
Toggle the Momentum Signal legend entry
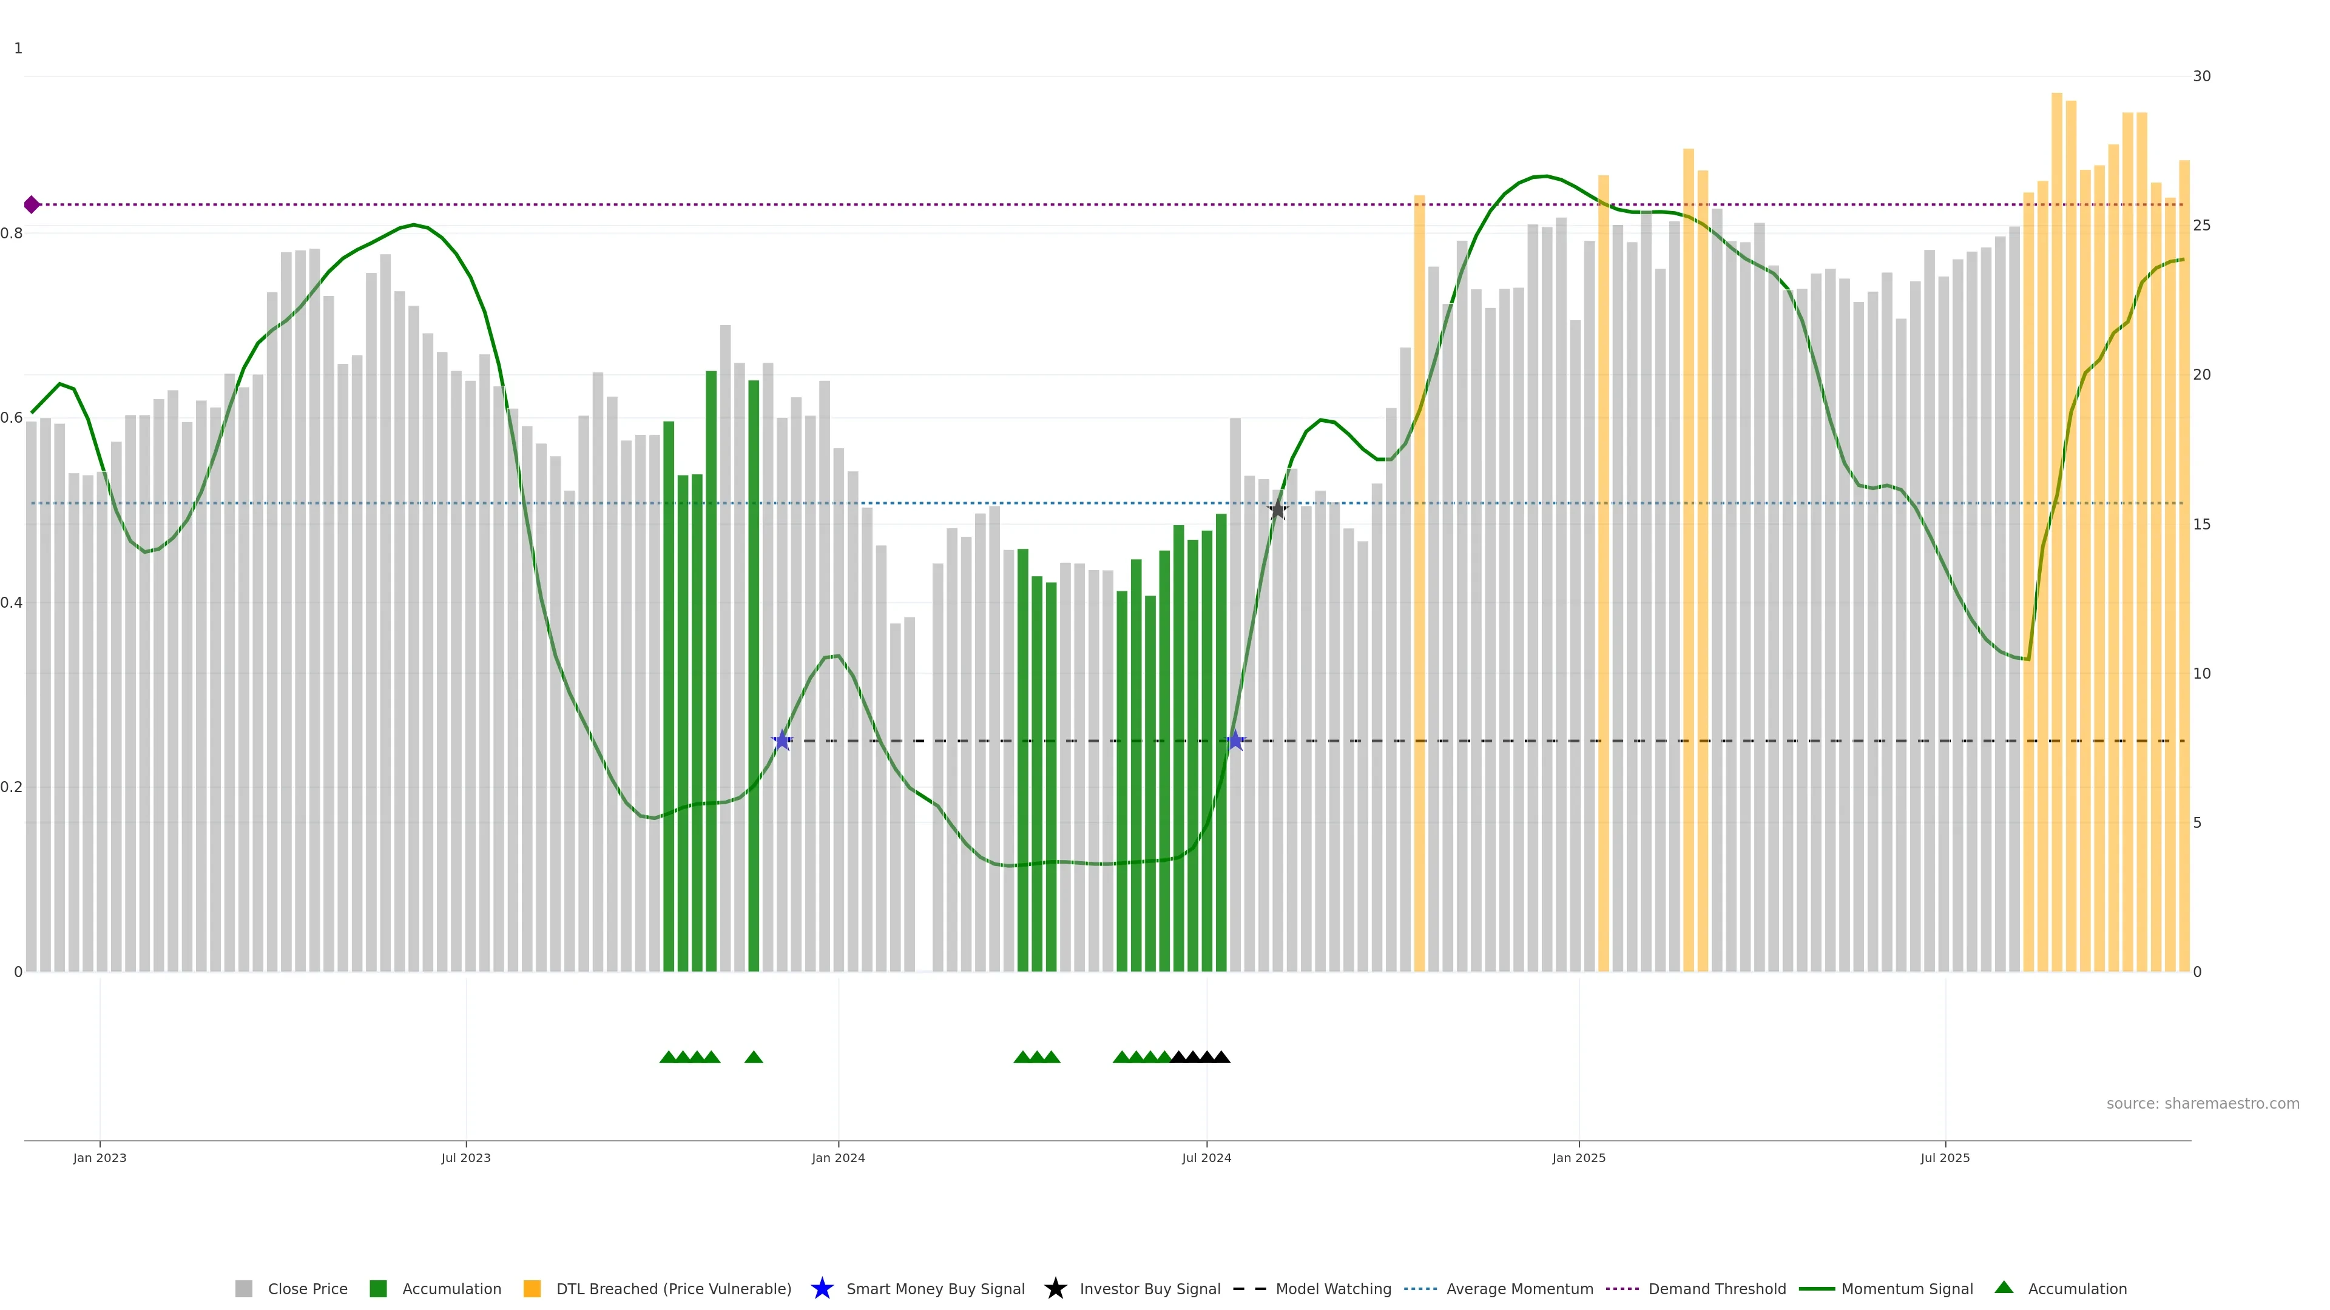pyautogui.click(x=1906, y=1288)
